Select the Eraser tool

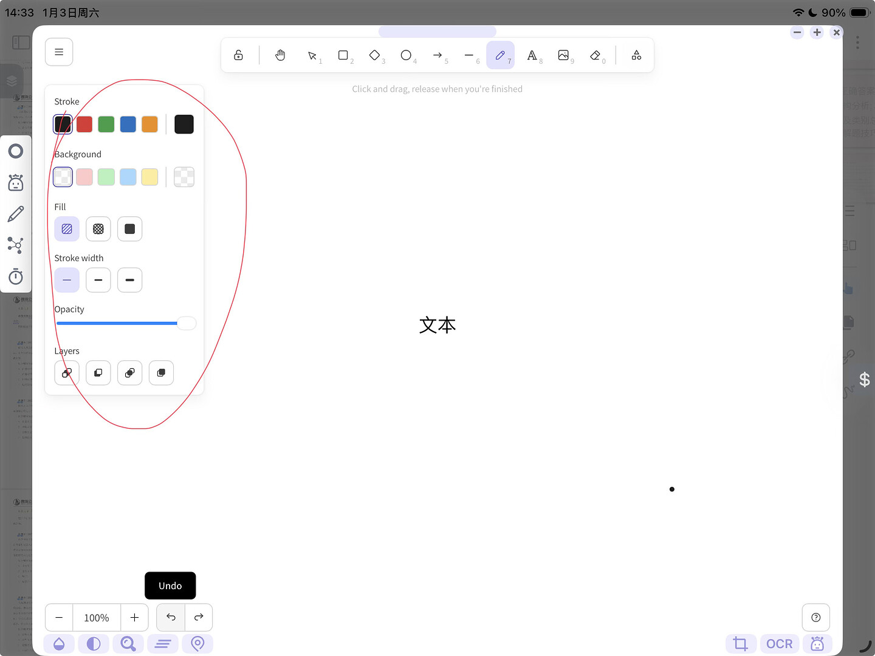pos(595,55)
